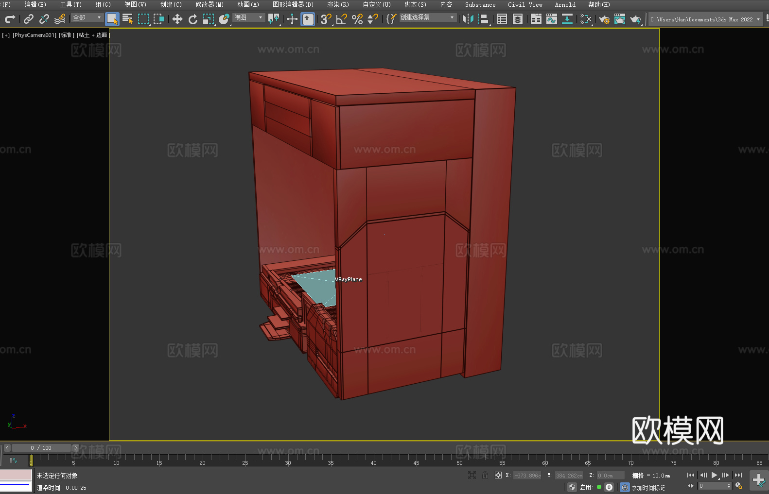Open the selection filter dropdown 全部
Screen dimensions: 769x494
[x=87, y=17]
